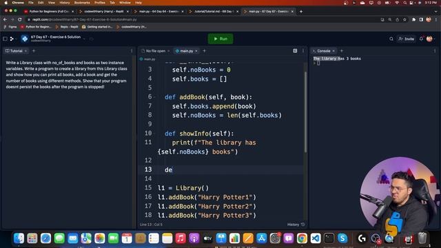Toggle Replit sidebar panel icon
Image resolution: width=441 pixels, height=248 pixels.
click(5, 39)
